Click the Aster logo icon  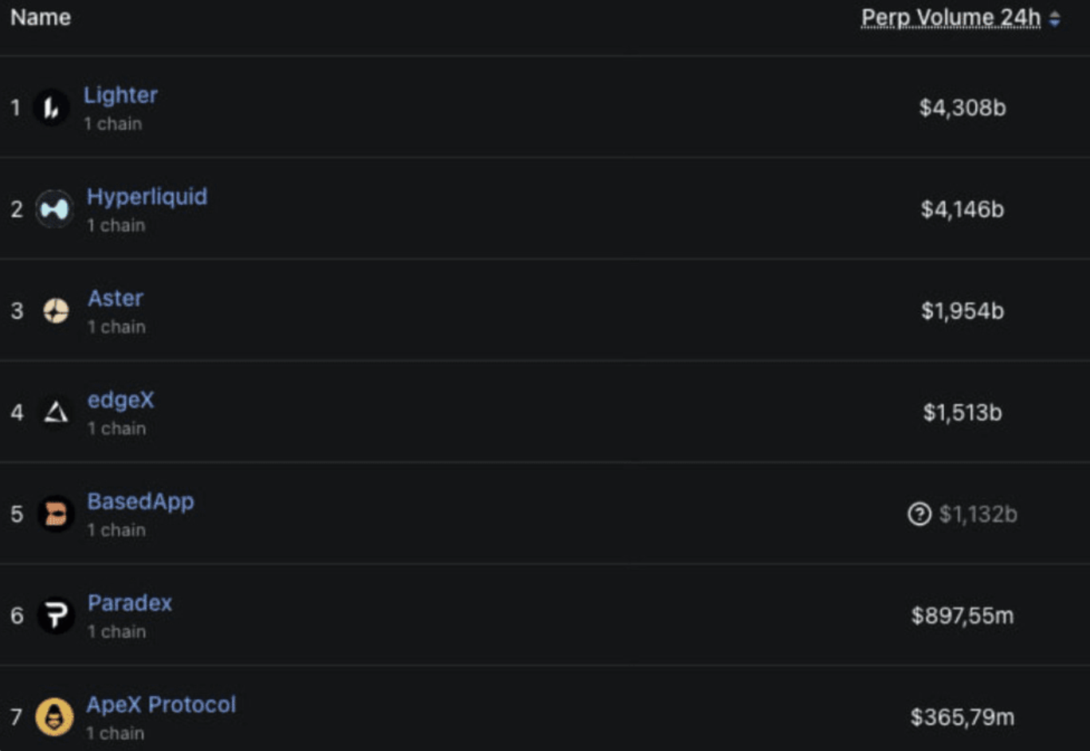tap(56, 311)
